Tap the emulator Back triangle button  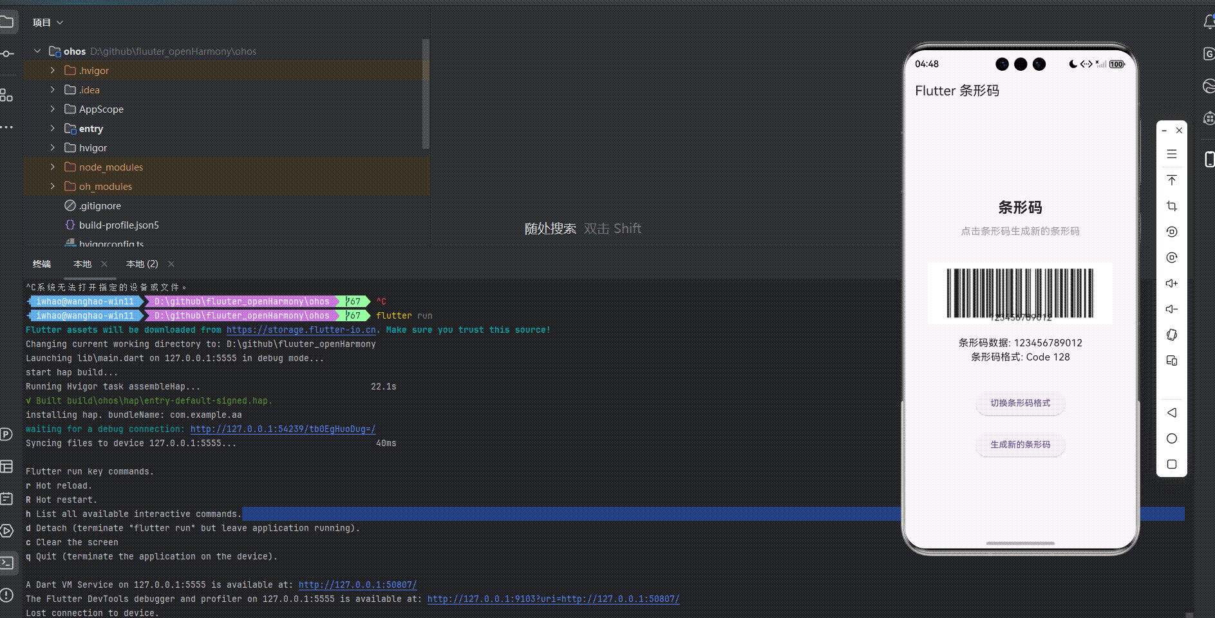(x=1172, y=413)
